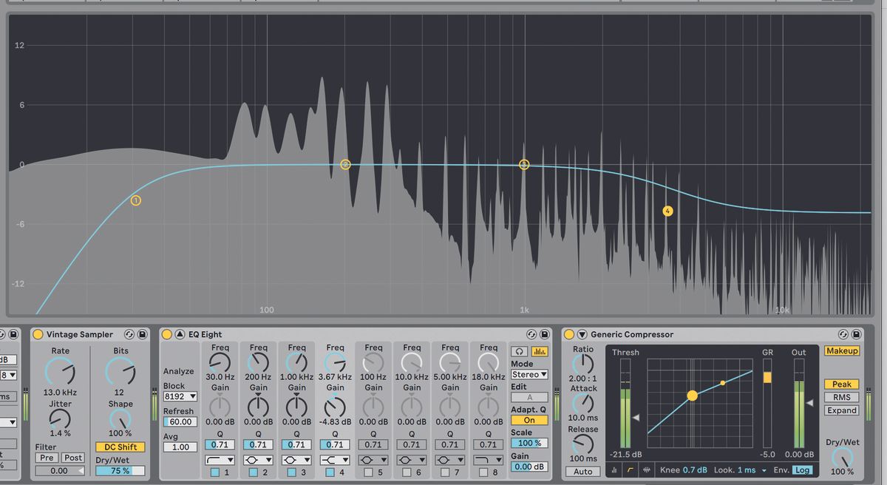Switch Vintage Sampler filter to Post mode

coord(73,457)
